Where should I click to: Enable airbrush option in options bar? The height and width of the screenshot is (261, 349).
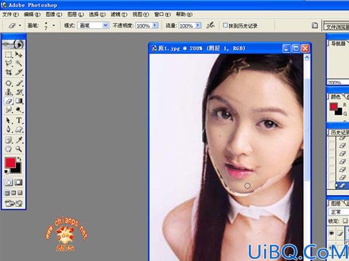click(x=210, y=25)
